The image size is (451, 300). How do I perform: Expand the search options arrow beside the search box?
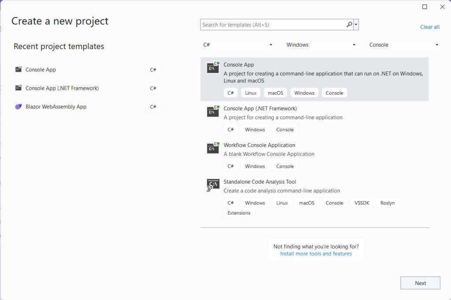tap(356, 24)
